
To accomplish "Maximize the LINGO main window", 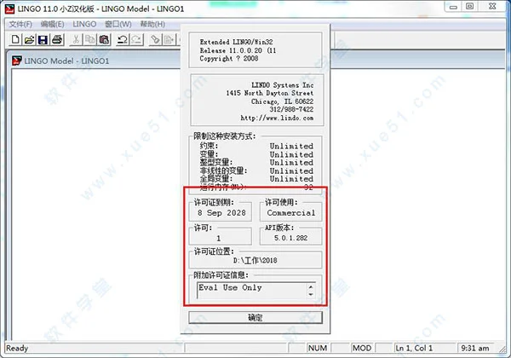I will point(469,7).
